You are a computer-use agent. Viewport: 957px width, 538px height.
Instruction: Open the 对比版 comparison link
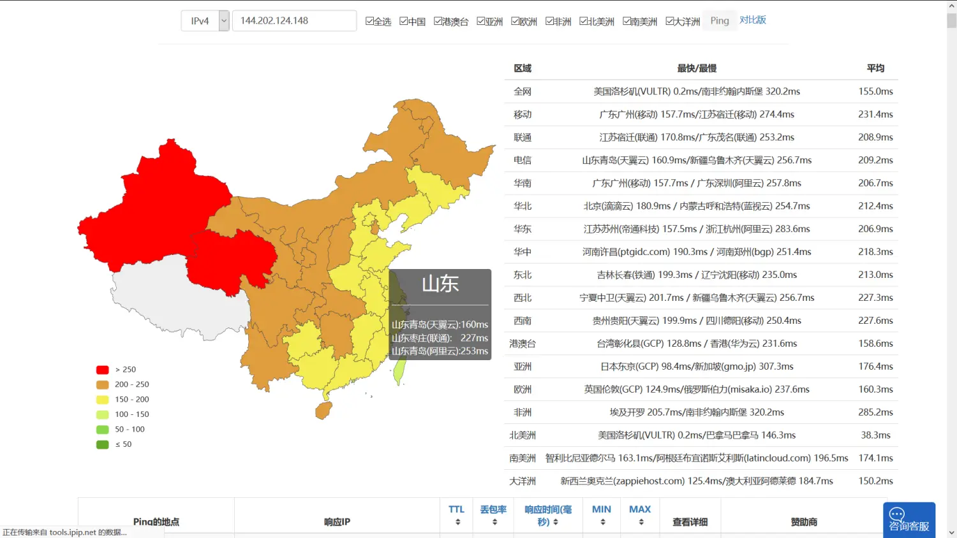tap(753, 20)
